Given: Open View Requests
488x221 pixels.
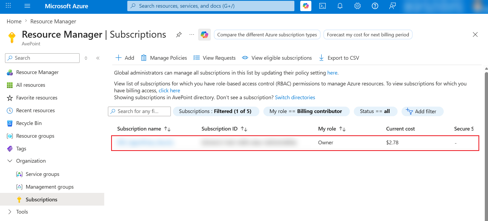Looking at the screenshot, I should point(214,58).
